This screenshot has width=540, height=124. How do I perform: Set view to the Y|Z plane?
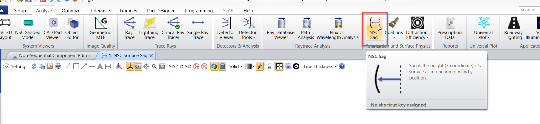[180, 66]
